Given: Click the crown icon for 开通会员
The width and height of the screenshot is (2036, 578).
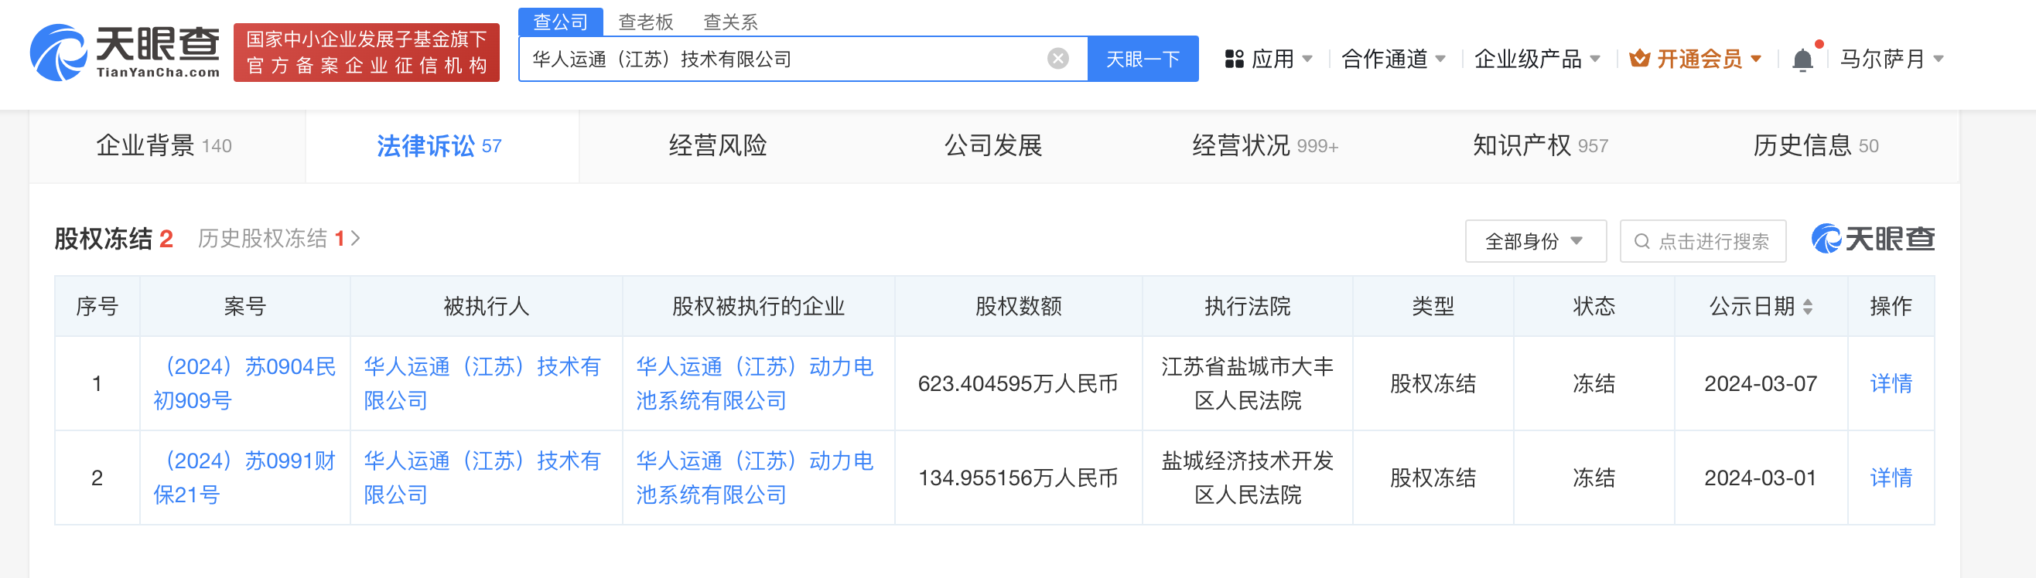Looking at the screenshot, I should [1639, 59].
